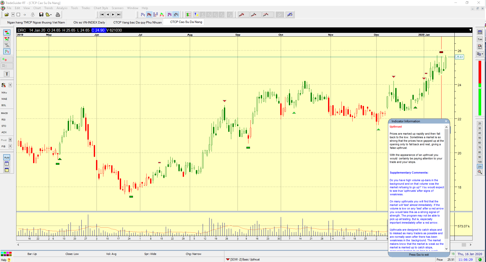Close the Indicator Information popup
The image size is (486, 262).
click(446, 121)
